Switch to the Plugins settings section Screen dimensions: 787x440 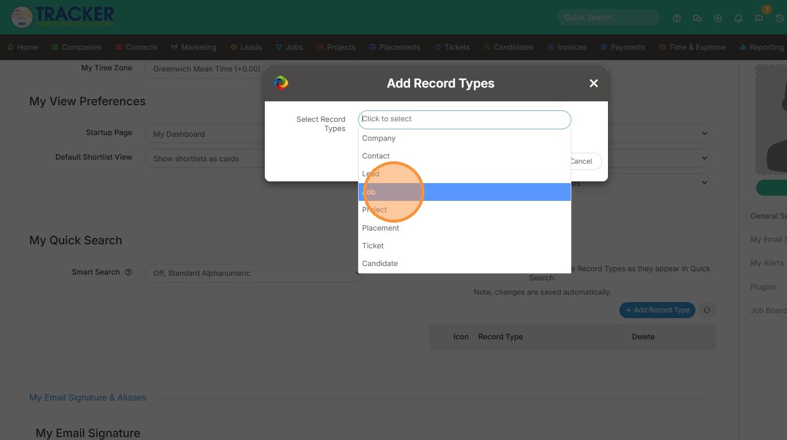click(x=764, y=287)
